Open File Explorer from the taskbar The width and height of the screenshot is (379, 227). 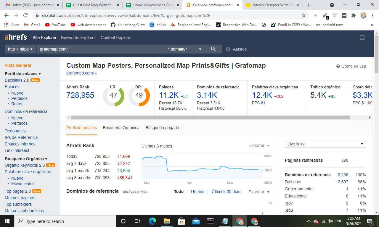click(x=167, y=221)
